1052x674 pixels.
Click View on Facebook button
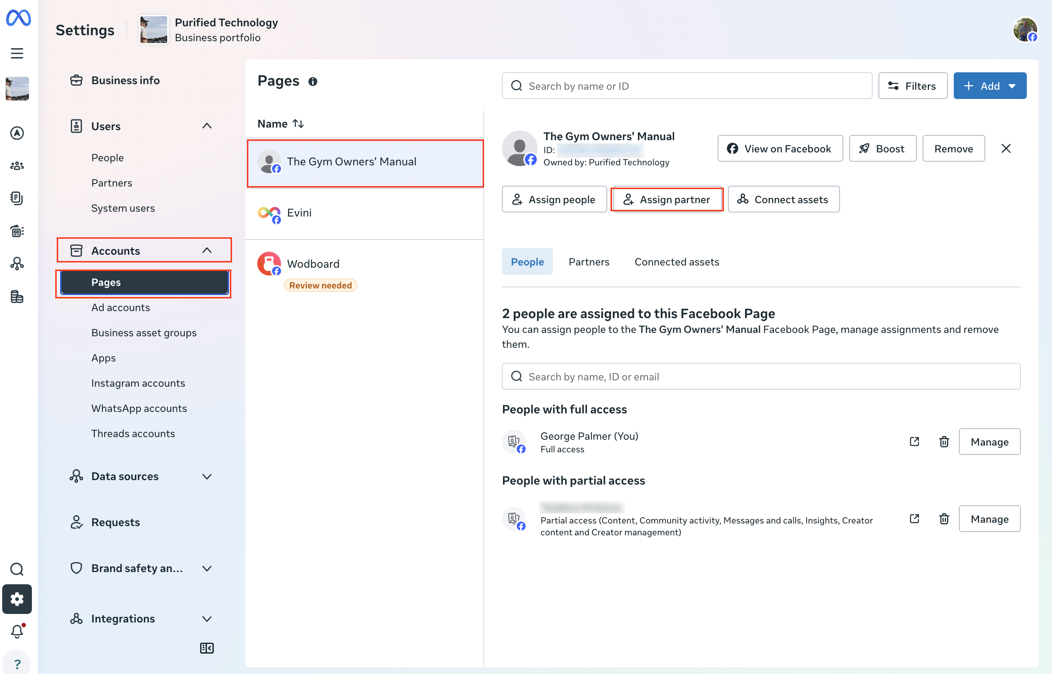(x=780, y=148)
